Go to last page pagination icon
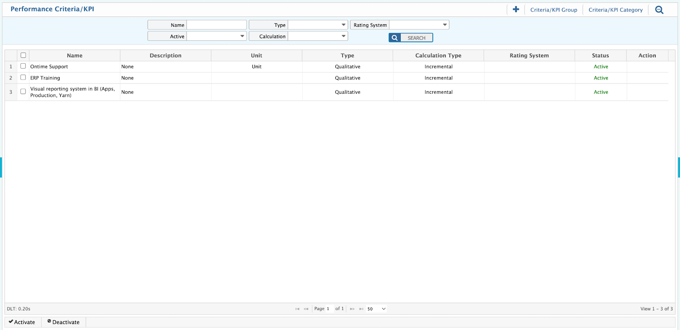 [x=361, y=309]
